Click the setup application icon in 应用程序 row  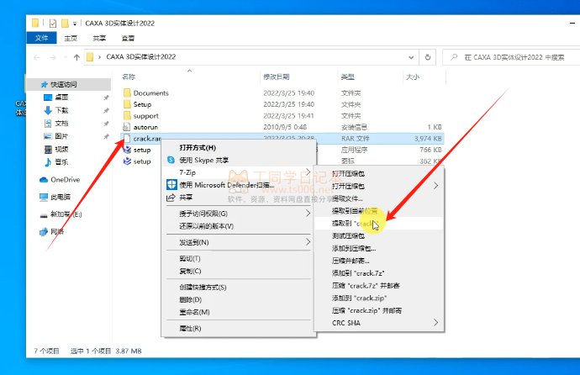(x=127, y=150)
